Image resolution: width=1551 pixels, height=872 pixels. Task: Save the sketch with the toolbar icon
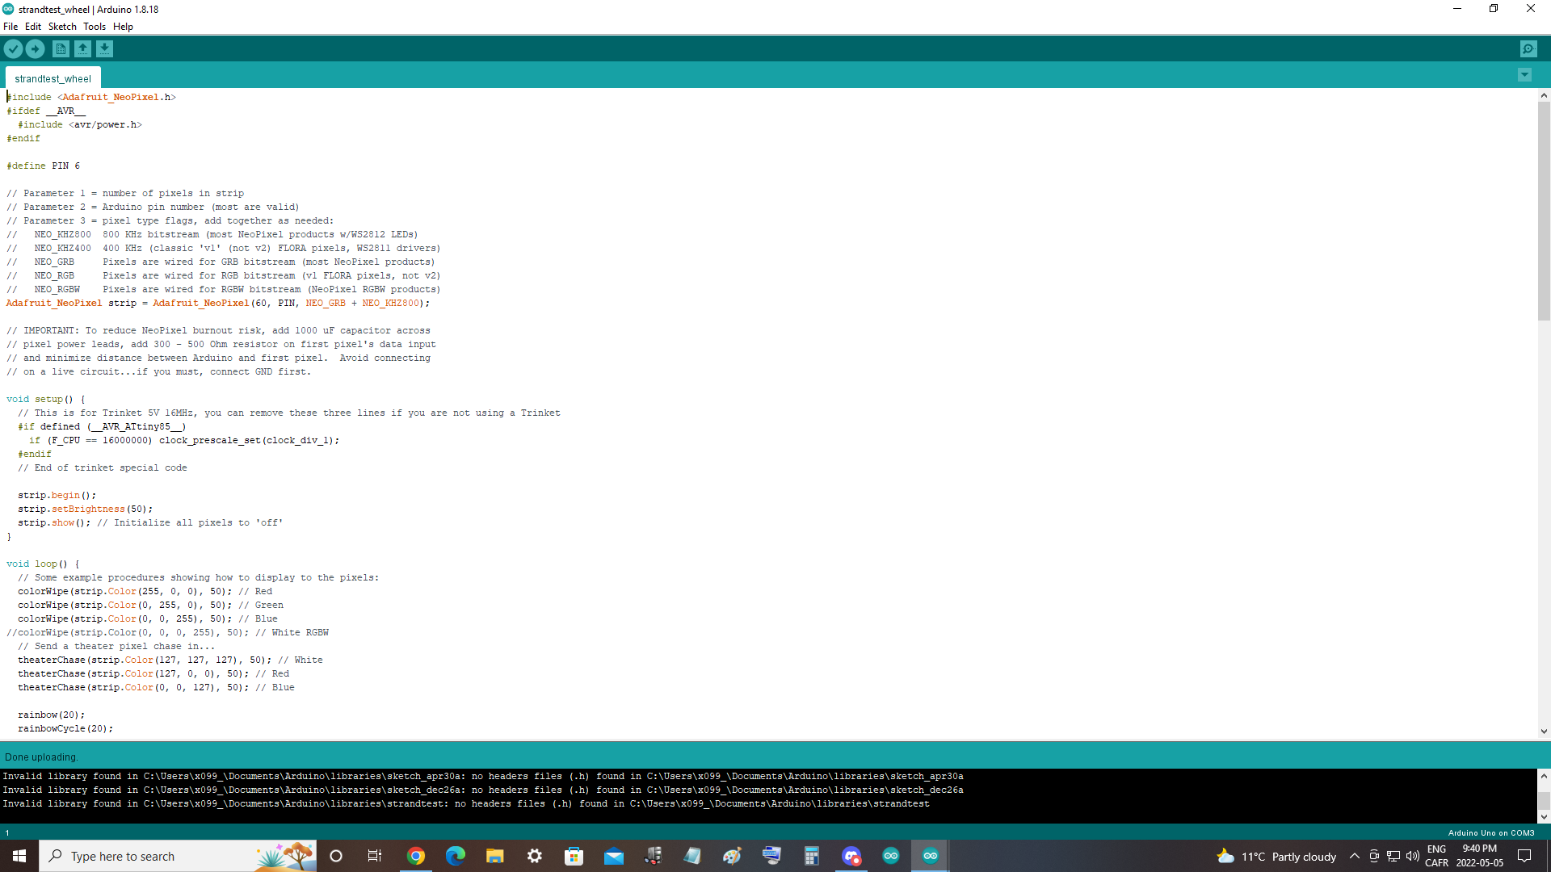105,48
